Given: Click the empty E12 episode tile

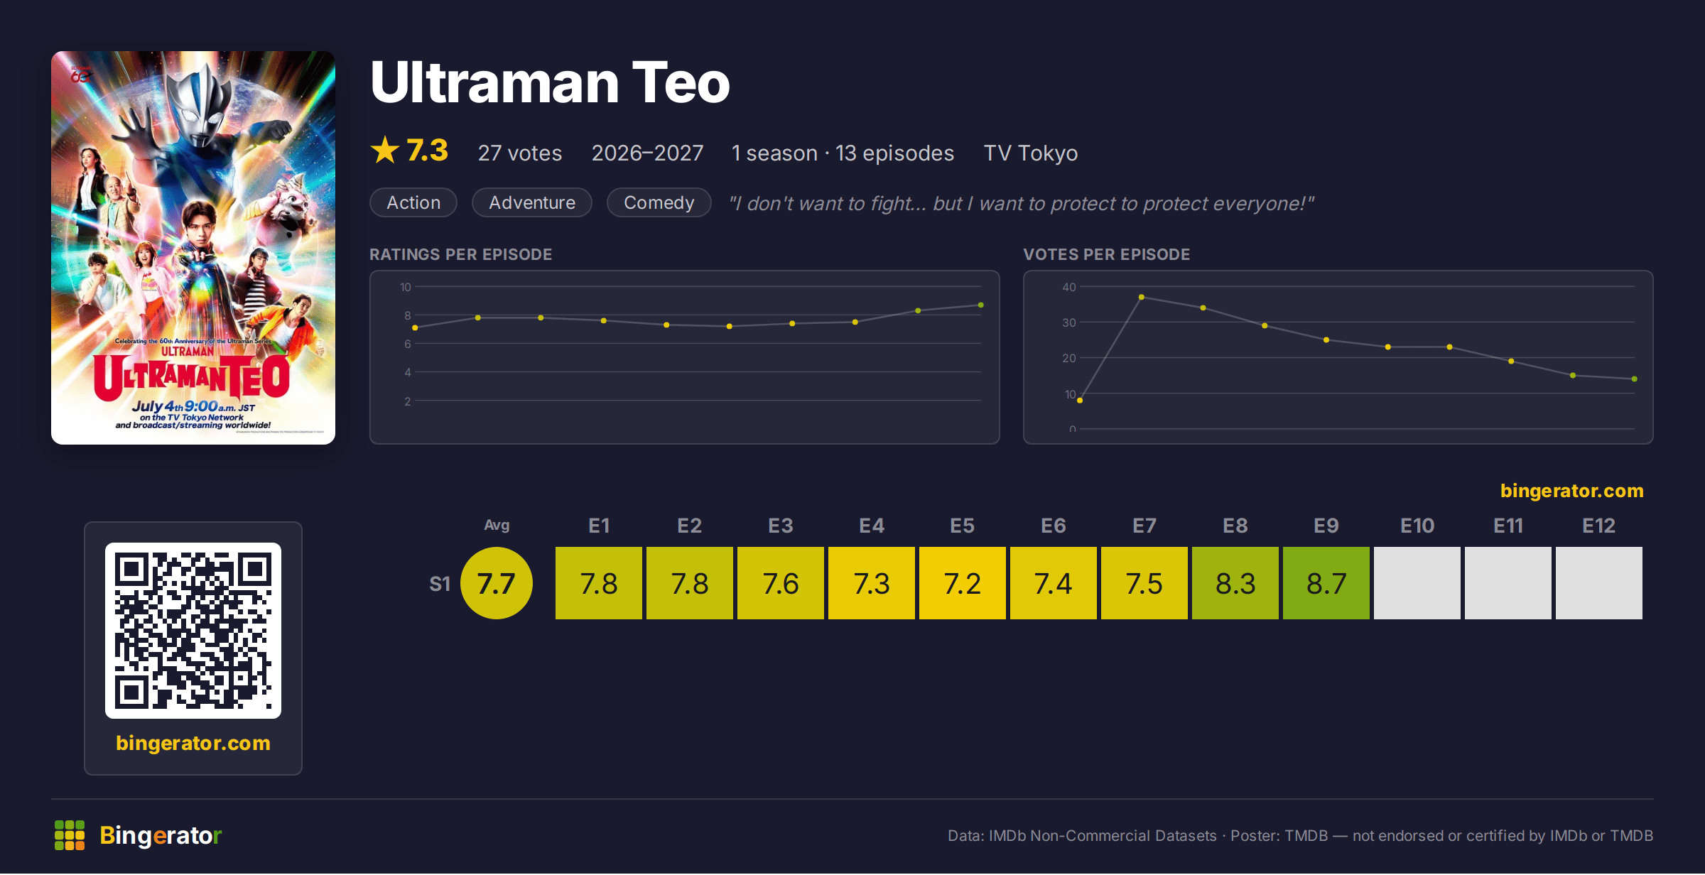Looking at the screenshot, I should [1599, 583].
